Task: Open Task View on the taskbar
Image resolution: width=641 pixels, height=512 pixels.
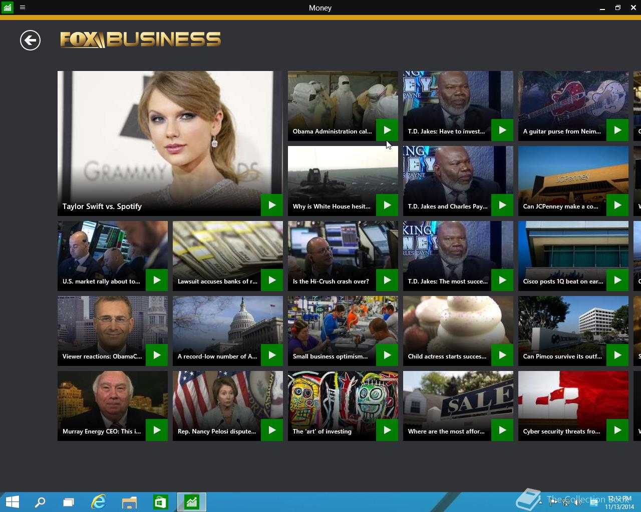Action: click(x=69, y=502)
